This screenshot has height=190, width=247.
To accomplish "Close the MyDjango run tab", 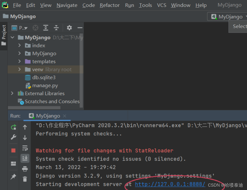I will (x=64, y=116).
